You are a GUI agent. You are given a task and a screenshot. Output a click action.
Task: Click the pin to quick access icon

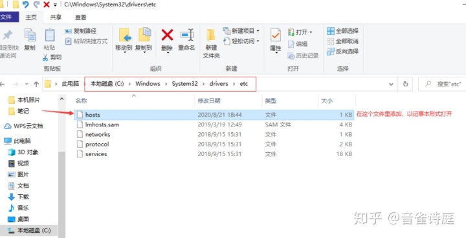[x=7, y=35]
